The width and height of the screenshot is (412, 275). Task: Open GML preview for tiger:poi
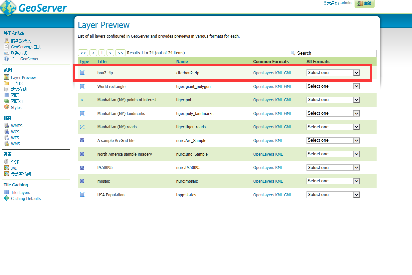(288, 100)
